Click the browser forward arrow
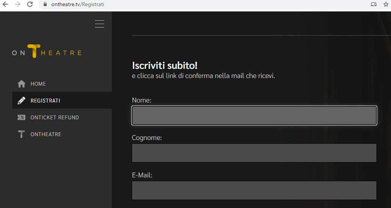Image resolution: width=391 pixels, height=208 pixels. 18,4
